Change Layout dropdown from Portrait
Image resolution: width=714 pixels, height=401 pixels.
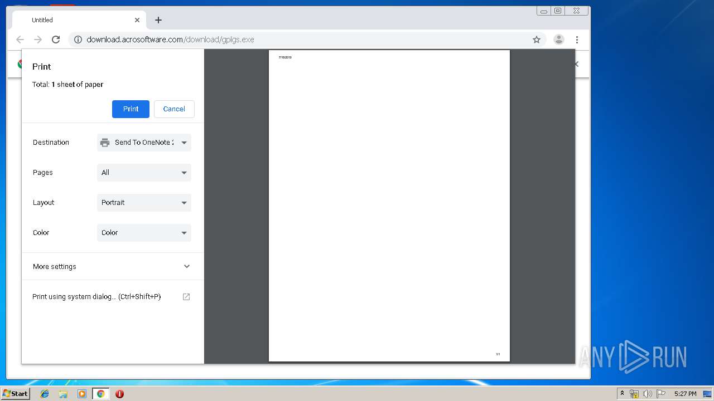point(144,203)
